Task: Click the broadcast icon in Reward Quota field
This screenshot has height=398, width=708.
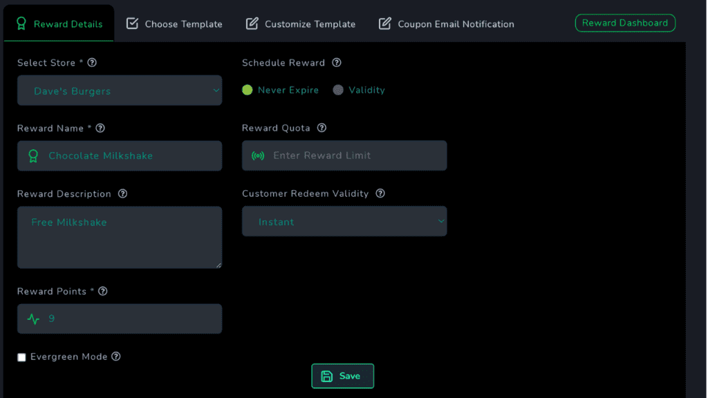Action: click(258, 155)
